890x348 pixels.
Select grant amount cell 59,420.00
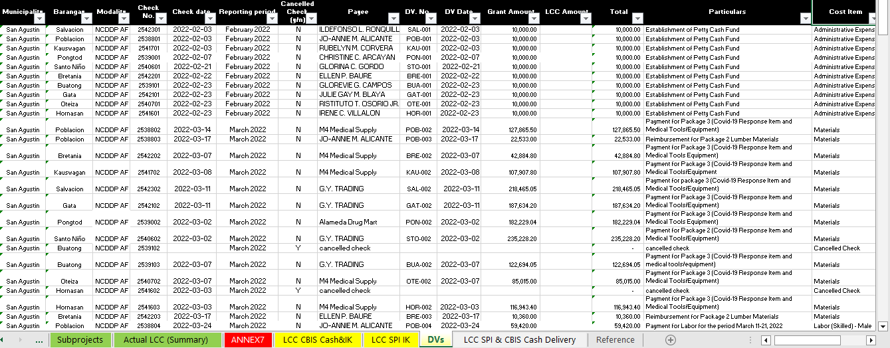510,326
